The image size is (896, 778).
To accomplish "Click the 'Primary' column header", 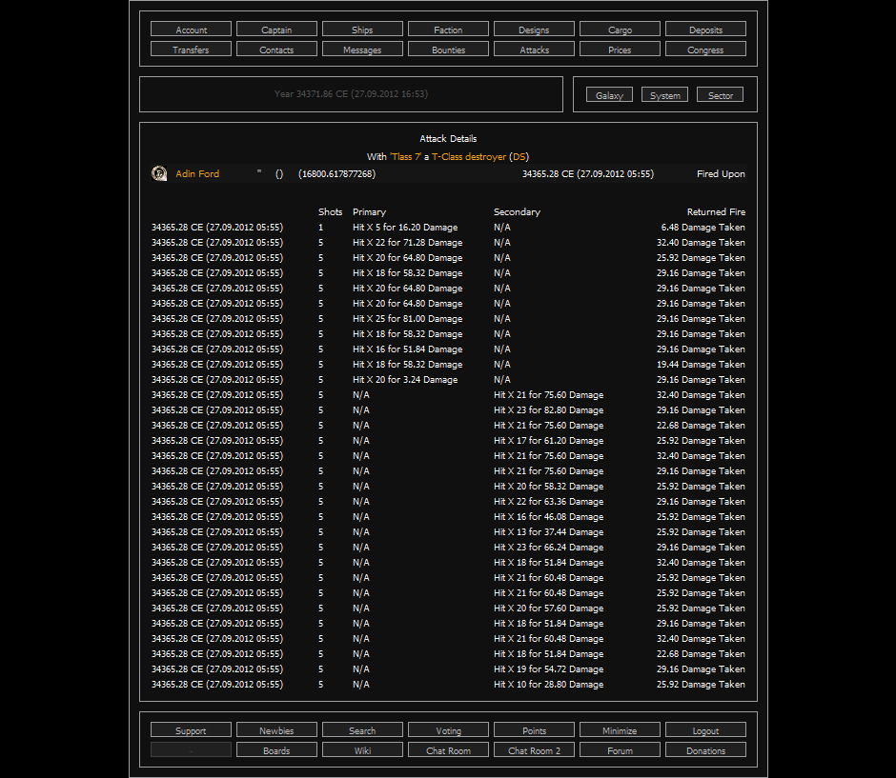I will point(369,211).
